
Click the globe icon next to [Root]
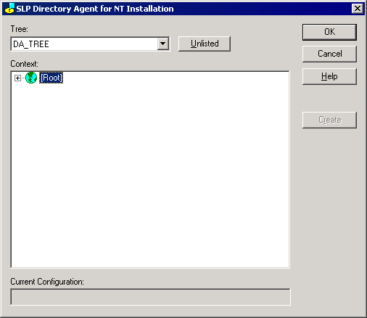(31, 78)
